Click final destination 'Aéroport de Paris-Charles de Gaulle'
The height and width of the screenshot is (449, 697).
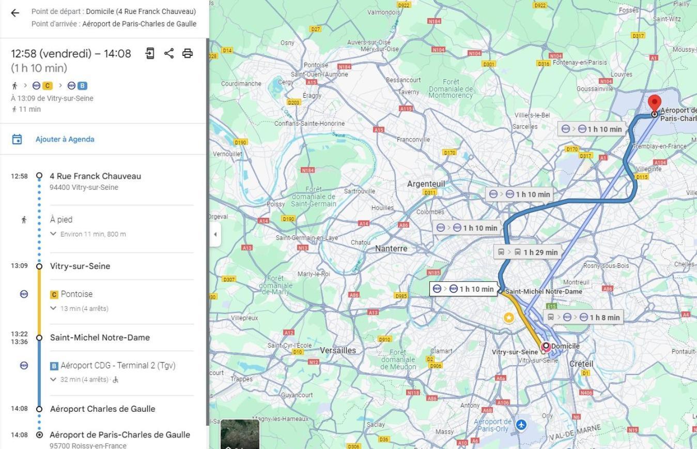point(120,435)
